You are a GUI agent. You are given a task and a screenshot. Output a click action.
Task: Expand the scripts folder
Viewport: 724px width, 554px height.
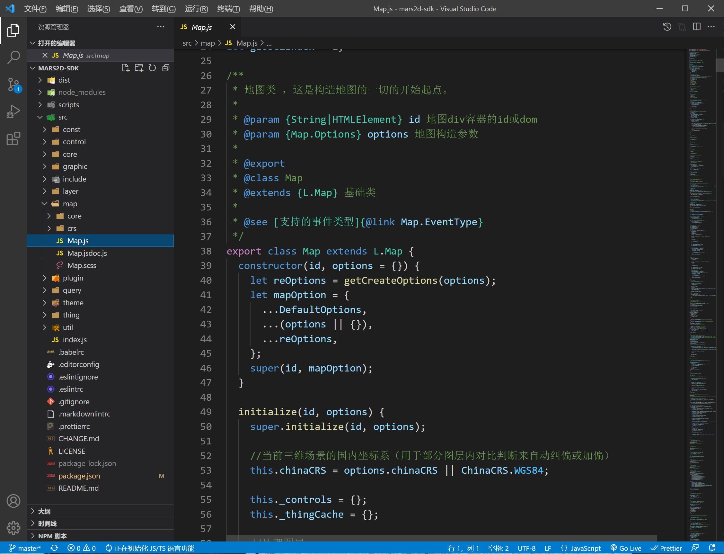pyautogui.click(x=101, y=105)
